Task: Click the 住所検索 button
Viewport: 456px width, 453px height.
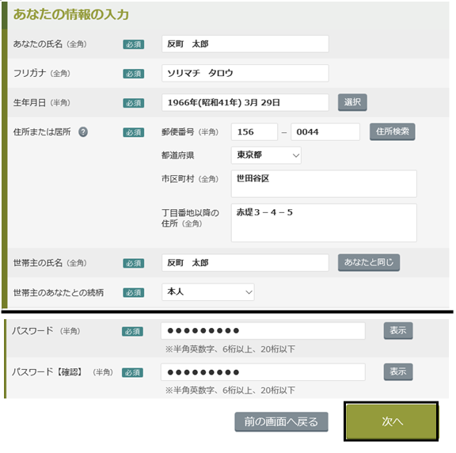Action: coord(393,131)
